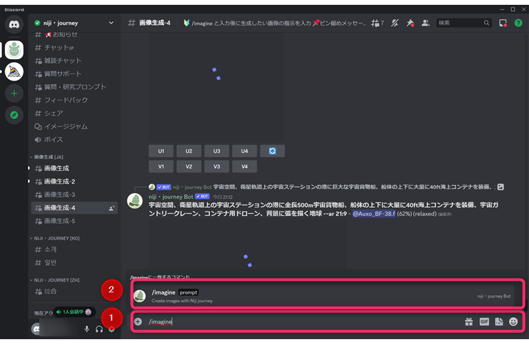Open チャットJP channel
This screenshot has width=529, height=344.
74,47
